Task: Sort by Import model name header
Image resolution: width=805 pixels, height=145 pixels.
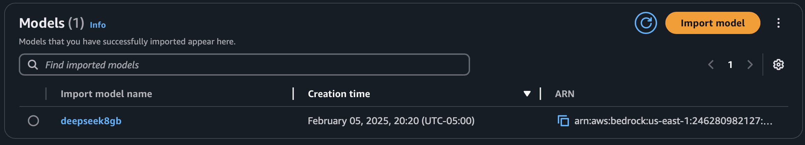Action: (106, 94)
